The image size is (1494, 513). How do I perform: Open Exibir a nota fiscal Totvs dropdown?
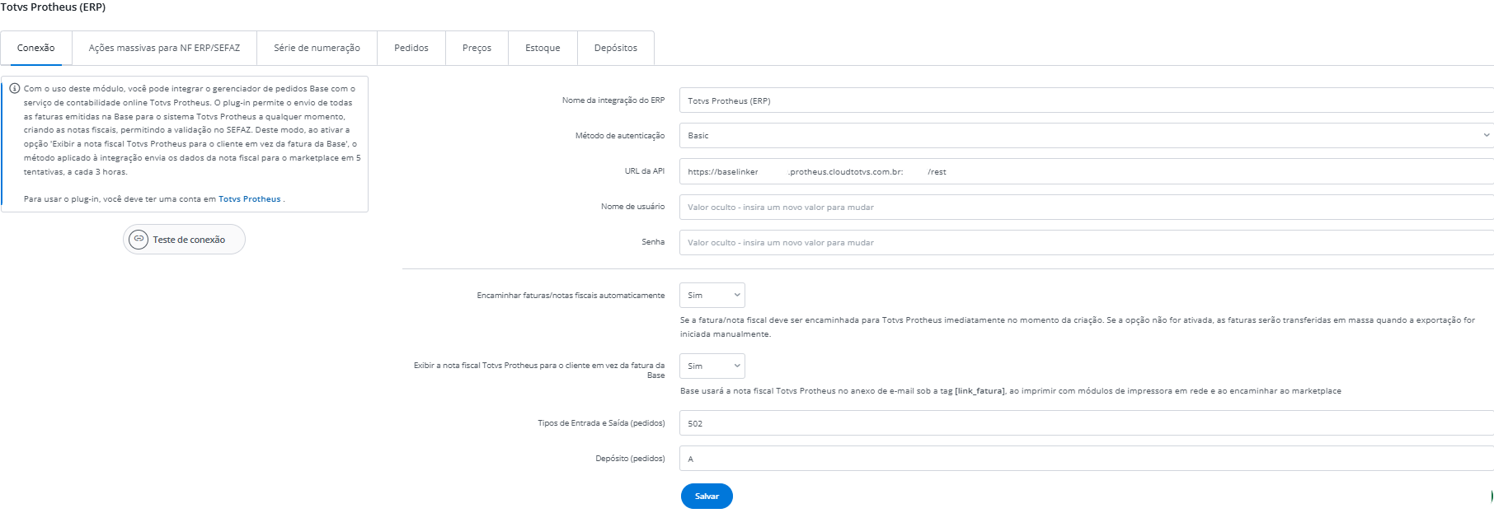click(712, 366)
